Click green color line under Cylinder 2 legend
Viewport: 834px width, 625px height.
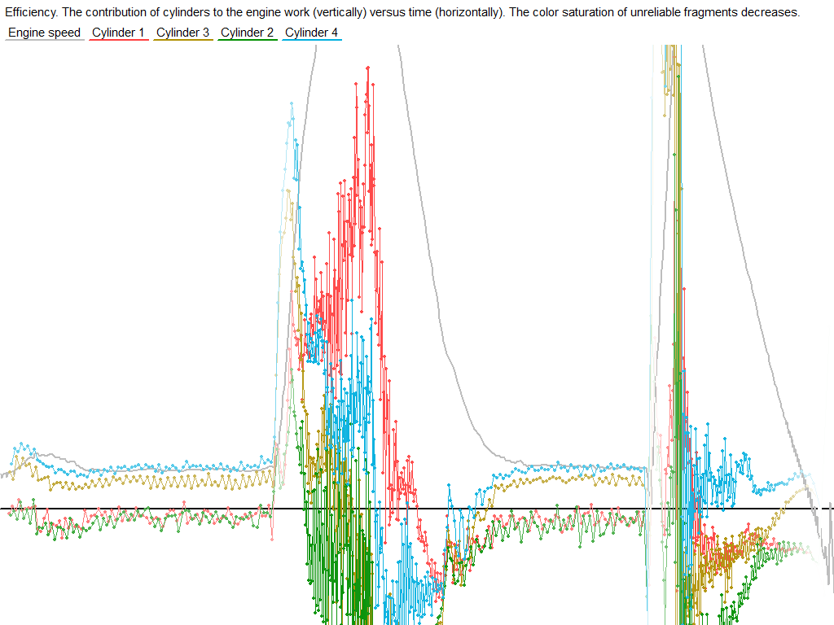[x=247, y=41]
